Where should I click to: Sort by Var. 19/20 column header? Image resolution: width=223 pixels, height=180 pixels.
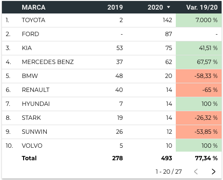pos(202,7)
